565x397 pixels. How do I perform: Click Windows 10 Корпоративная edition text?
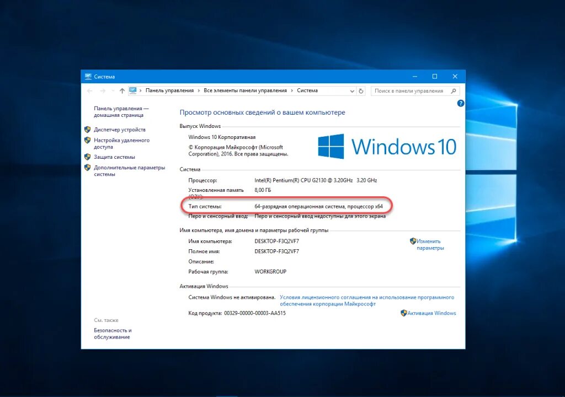(222, 137)
